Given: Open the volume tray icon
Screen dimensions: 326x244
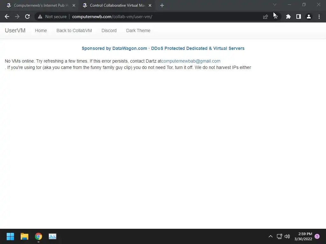Looking at the screenshot, I should pos(287,236).
